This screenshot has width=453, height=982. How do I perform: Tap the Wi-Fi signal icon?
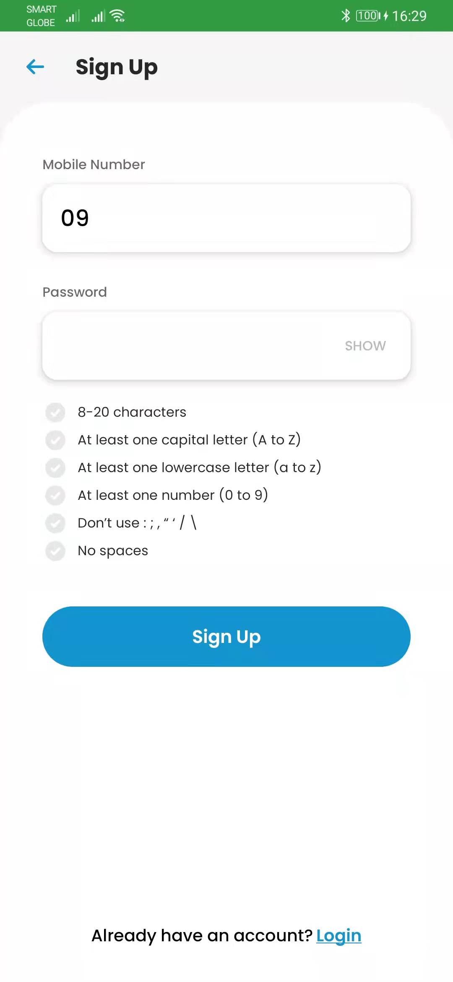click(x=117, y=16)
